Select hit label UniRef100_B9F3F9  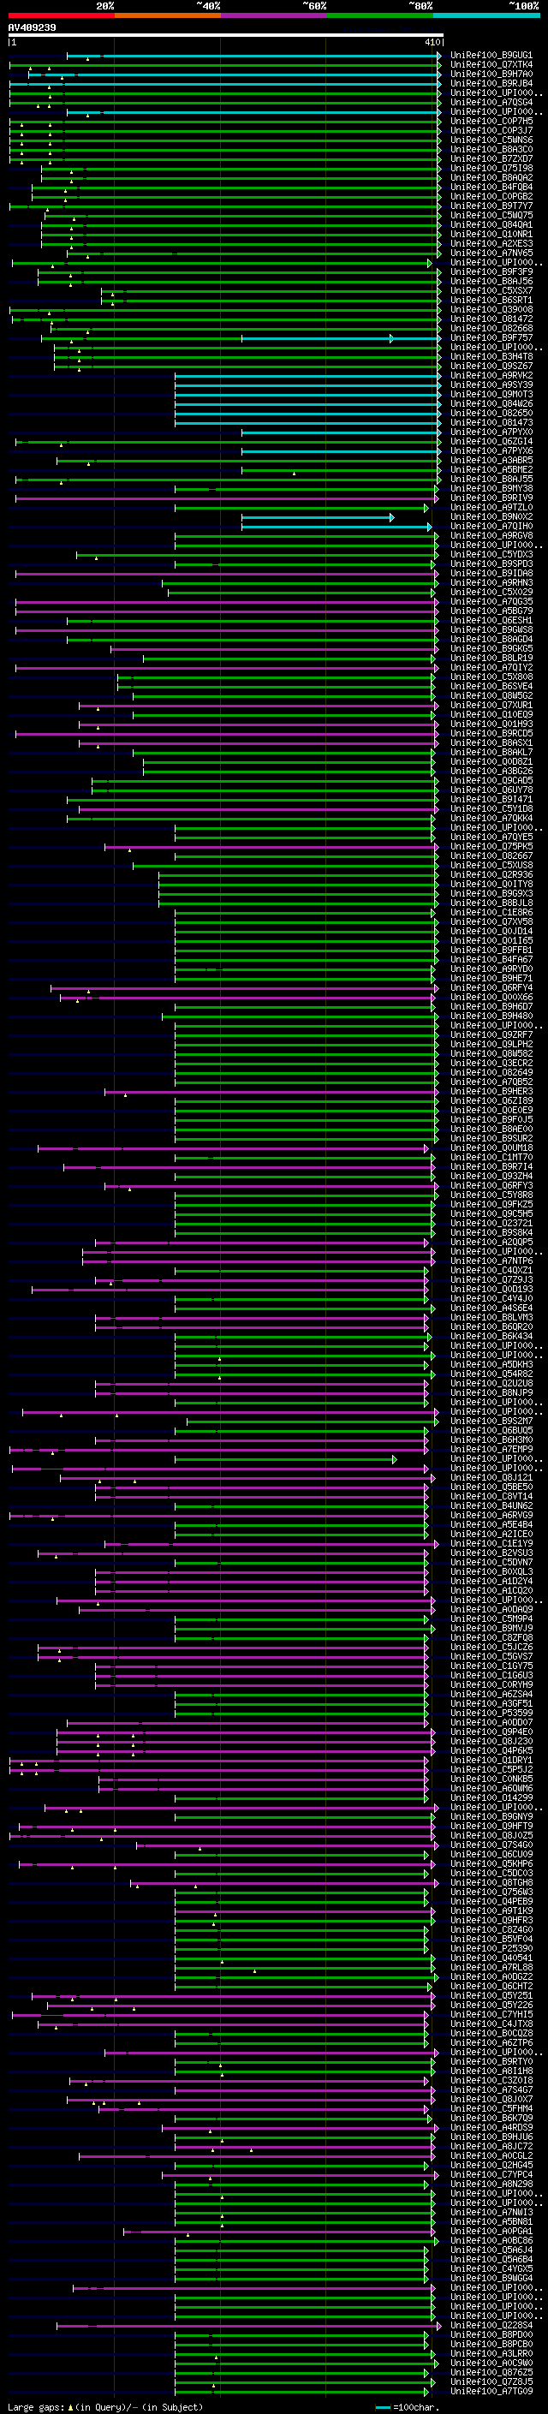point(491,271)
